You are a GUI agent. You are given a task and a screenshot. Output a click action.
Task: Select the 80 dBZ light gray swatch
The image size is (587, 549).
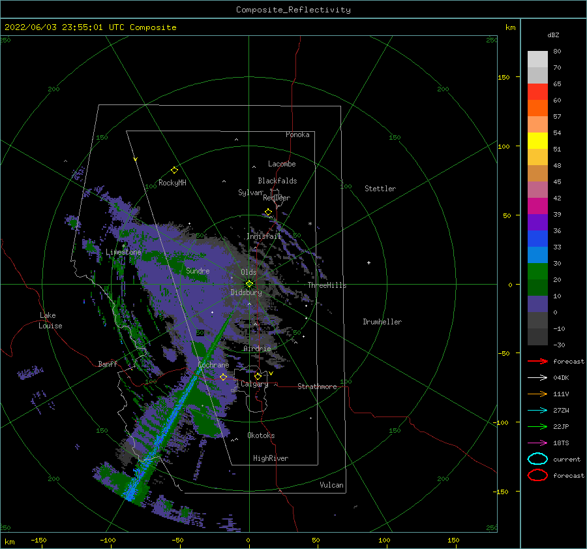537,59
